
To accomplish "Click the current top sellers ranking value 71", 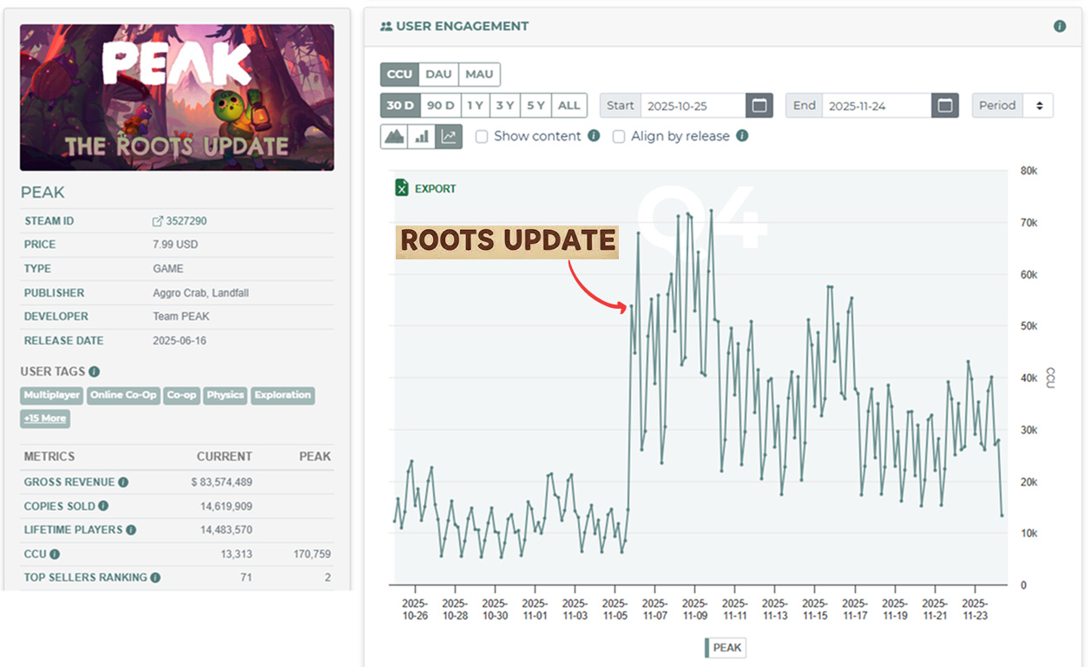I will tap(246, 578).
